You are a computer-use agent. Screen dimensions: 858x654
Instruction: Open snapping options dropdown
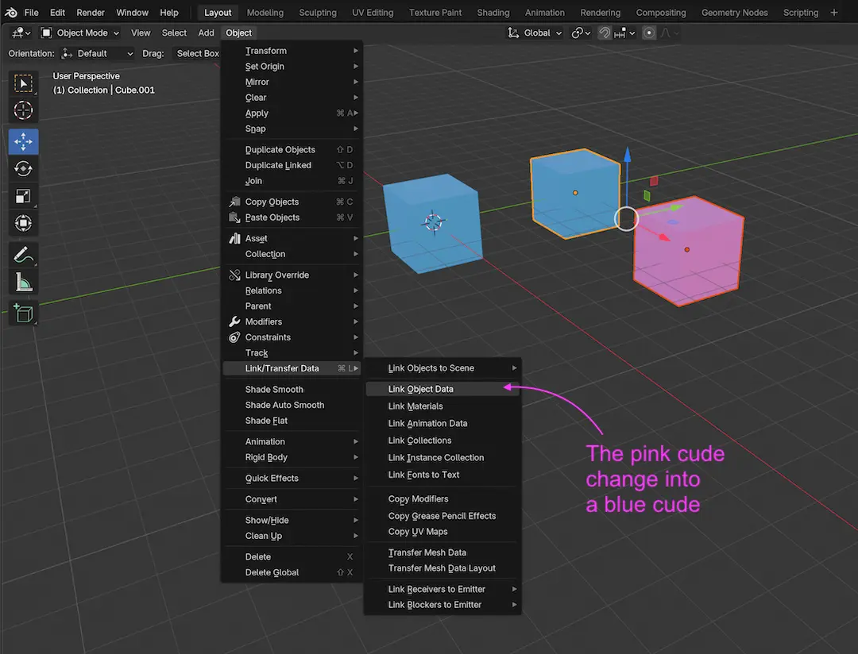click(x=624, y=33)
